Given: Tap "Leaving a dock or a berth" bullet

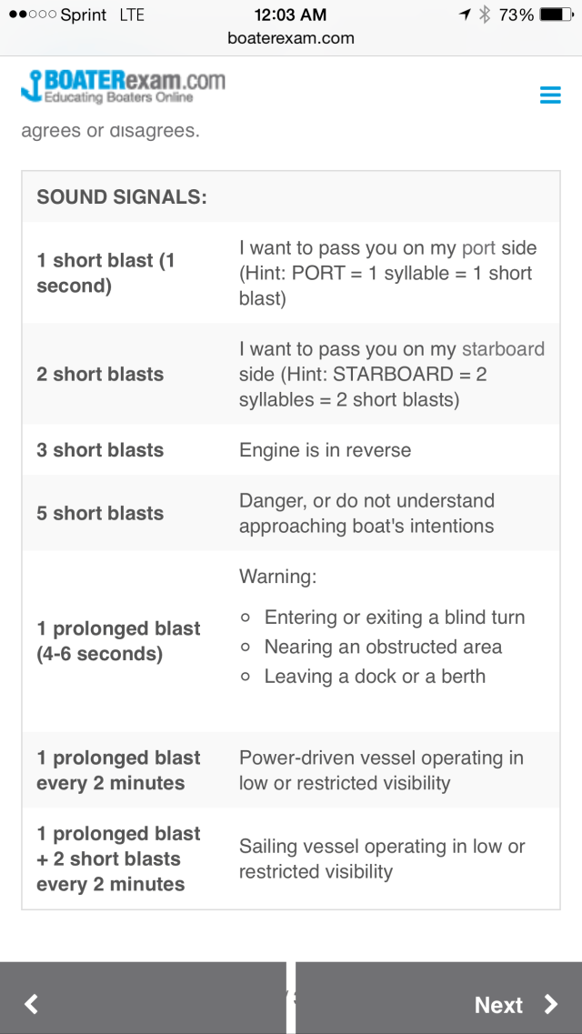Looking at the screenshot, I should 375,676.
